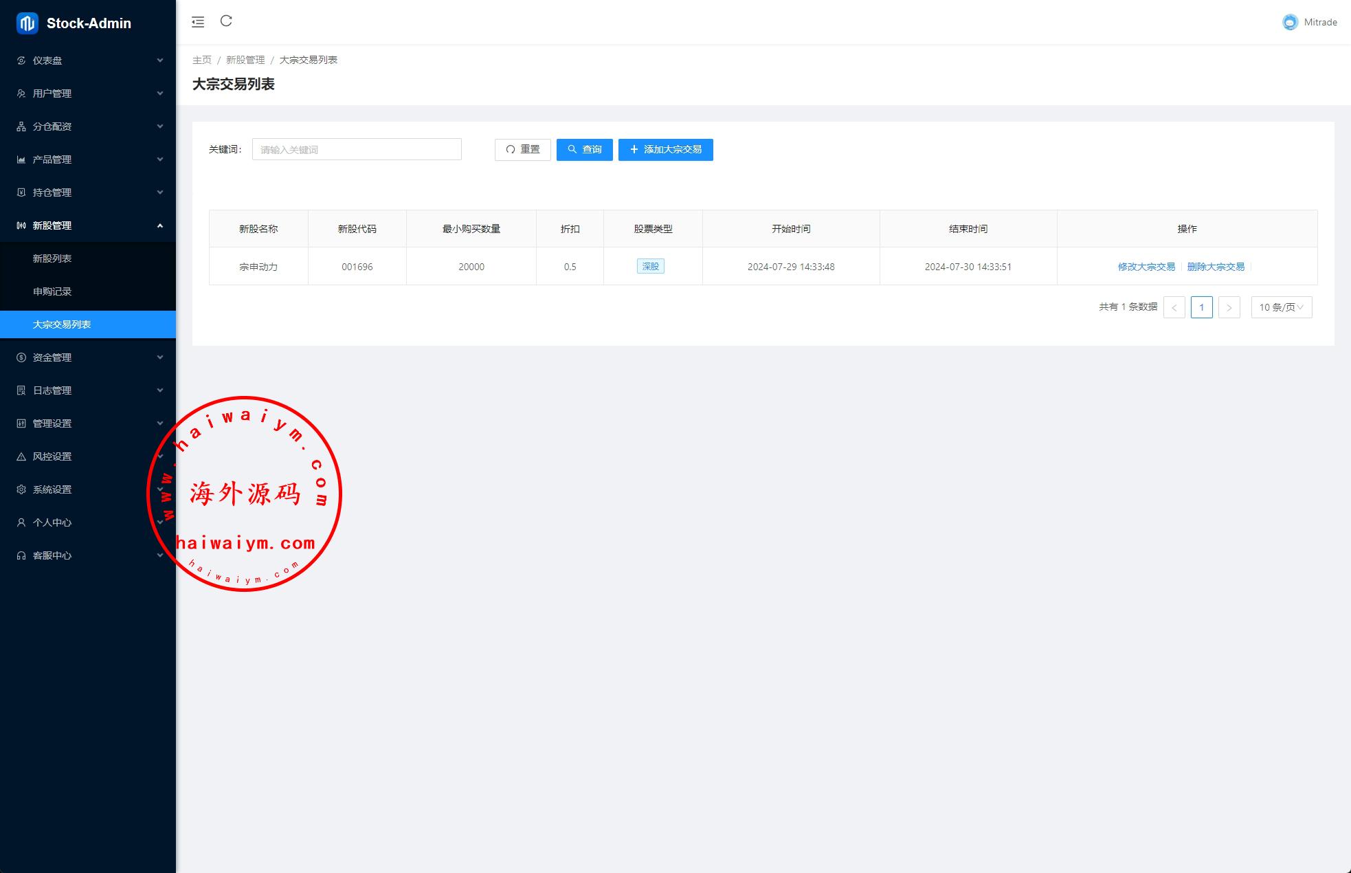Screen dimensions: 1351x873
Task: Expand the 资金管理 menu chevron
Action: [160, 357]
